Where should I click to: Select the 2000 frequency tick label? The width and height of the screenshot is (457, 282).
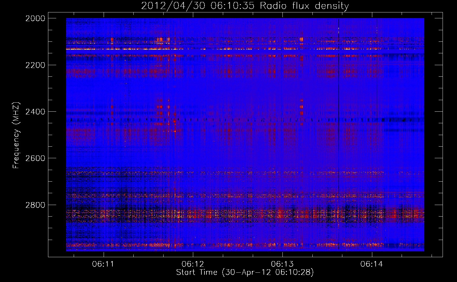tap(35, 18)
